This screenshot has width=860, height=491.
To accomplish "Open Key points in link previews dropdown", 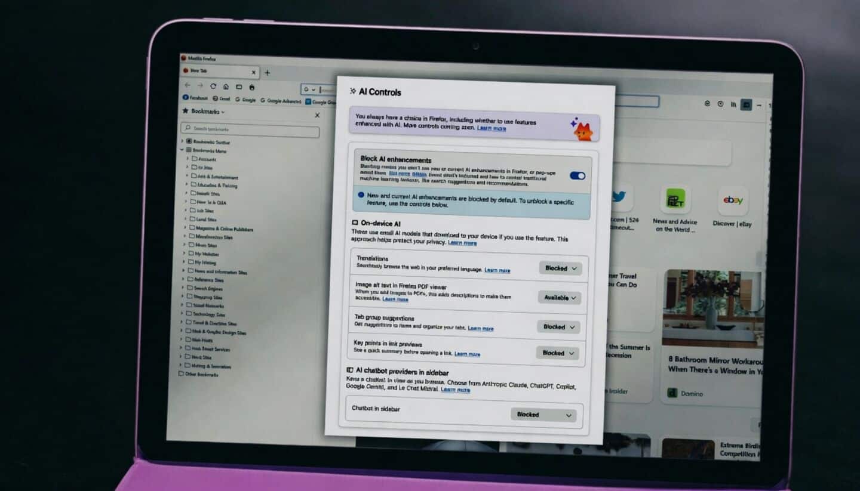I will pos(557,353).
